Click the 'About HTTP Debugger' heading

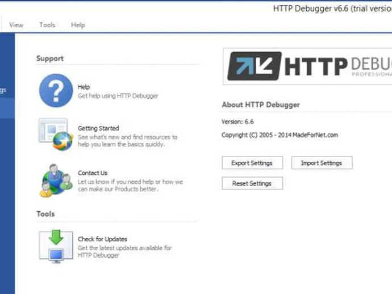click(261, 104)
